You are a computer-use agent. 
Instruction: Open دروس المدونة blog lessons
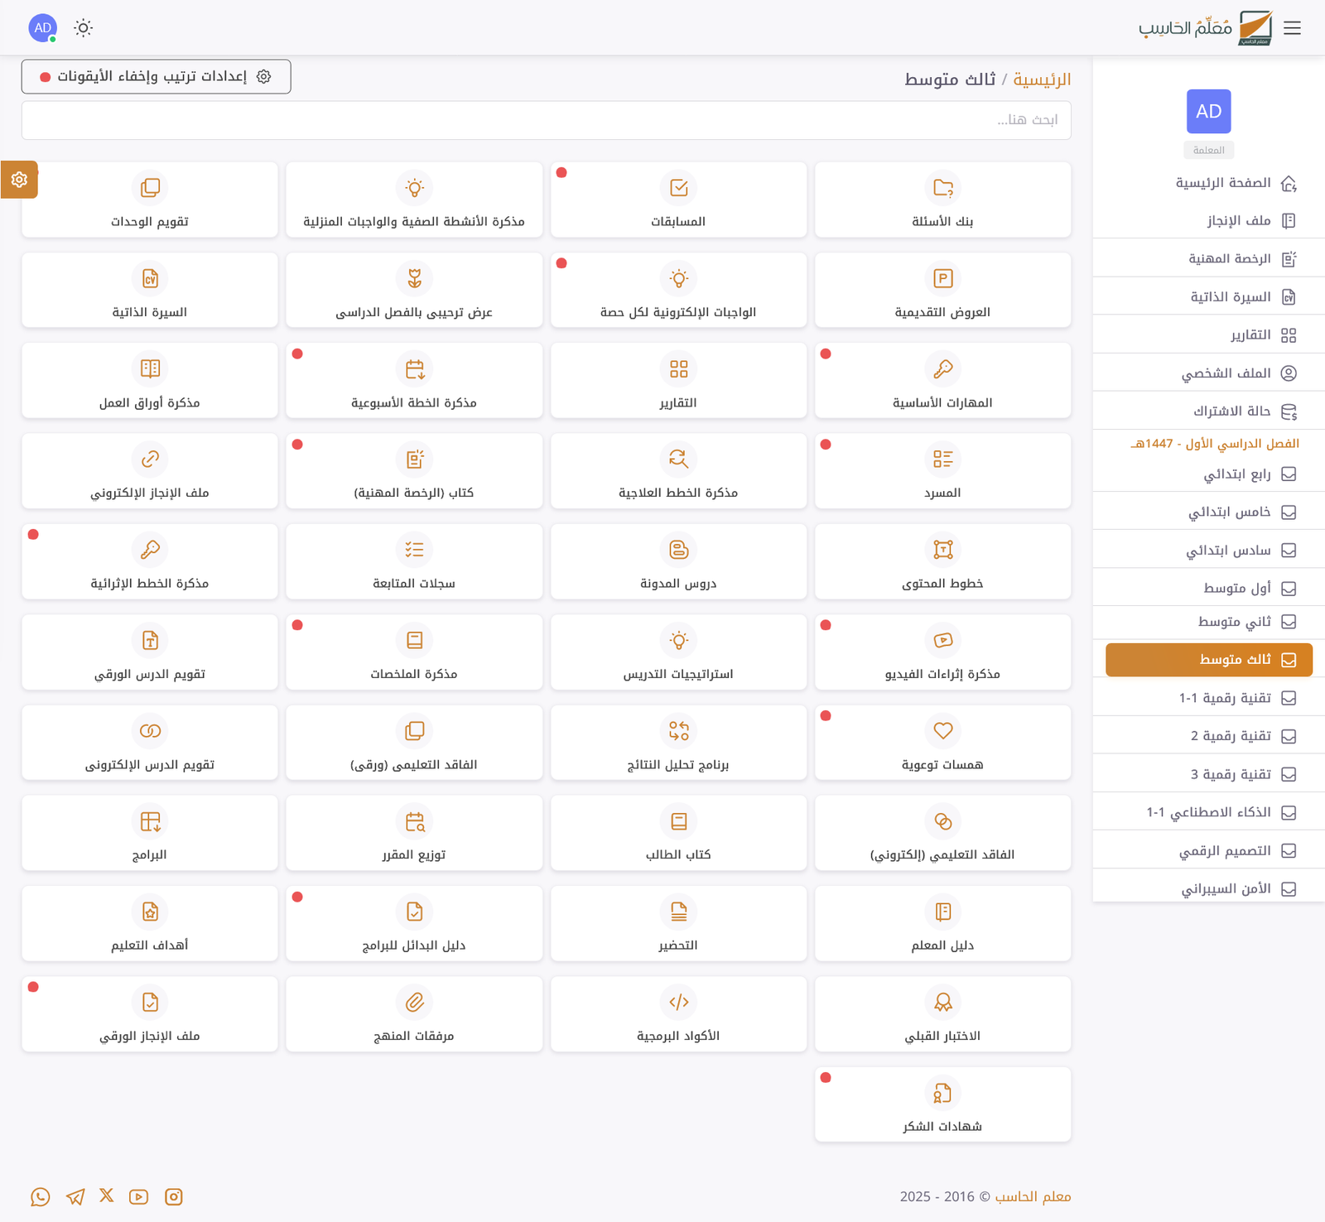click(x=678, y=561)
